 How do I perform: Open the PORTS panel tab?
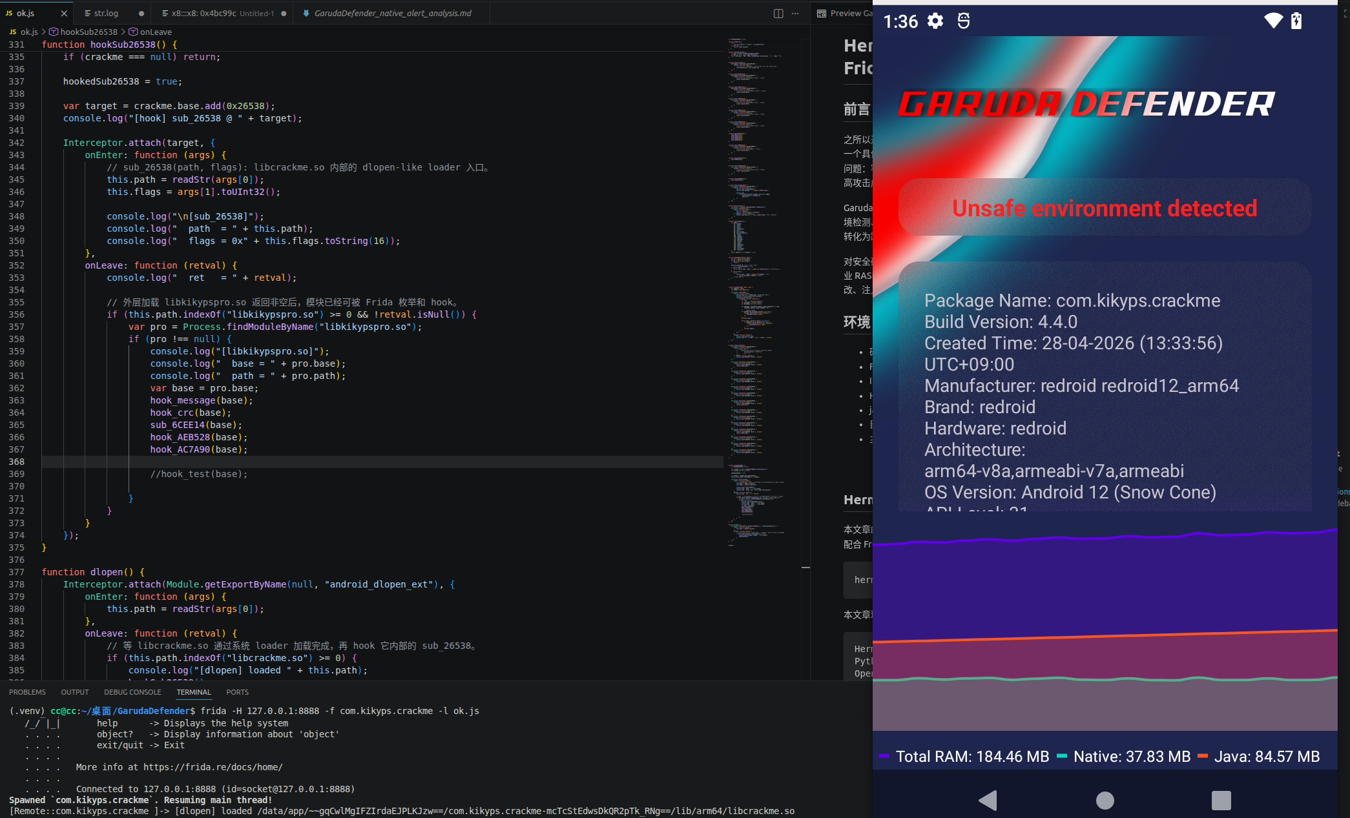click(x=237, y=692)
